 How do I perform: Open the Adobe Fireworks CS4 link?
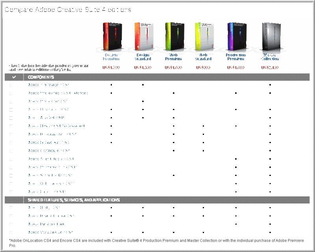pyautogui.click(x=48, y=142)
